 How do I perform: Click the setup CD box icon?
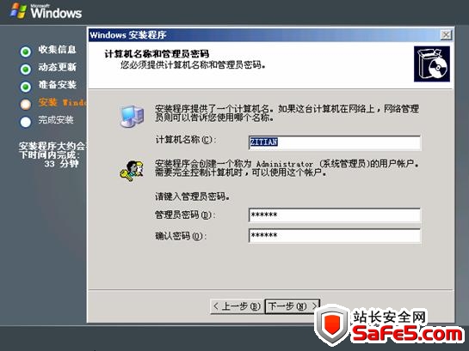click(x=432, y=64)
